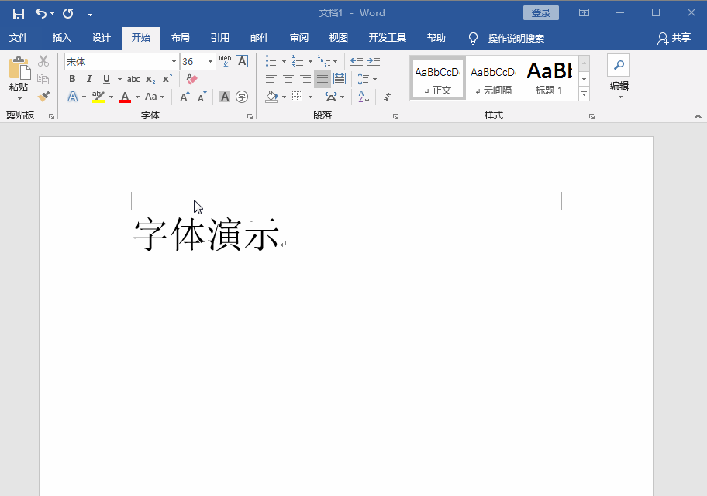The image size is (707, 496).
Task: Open the 文件 menu
Action: (x=19, y=37)
